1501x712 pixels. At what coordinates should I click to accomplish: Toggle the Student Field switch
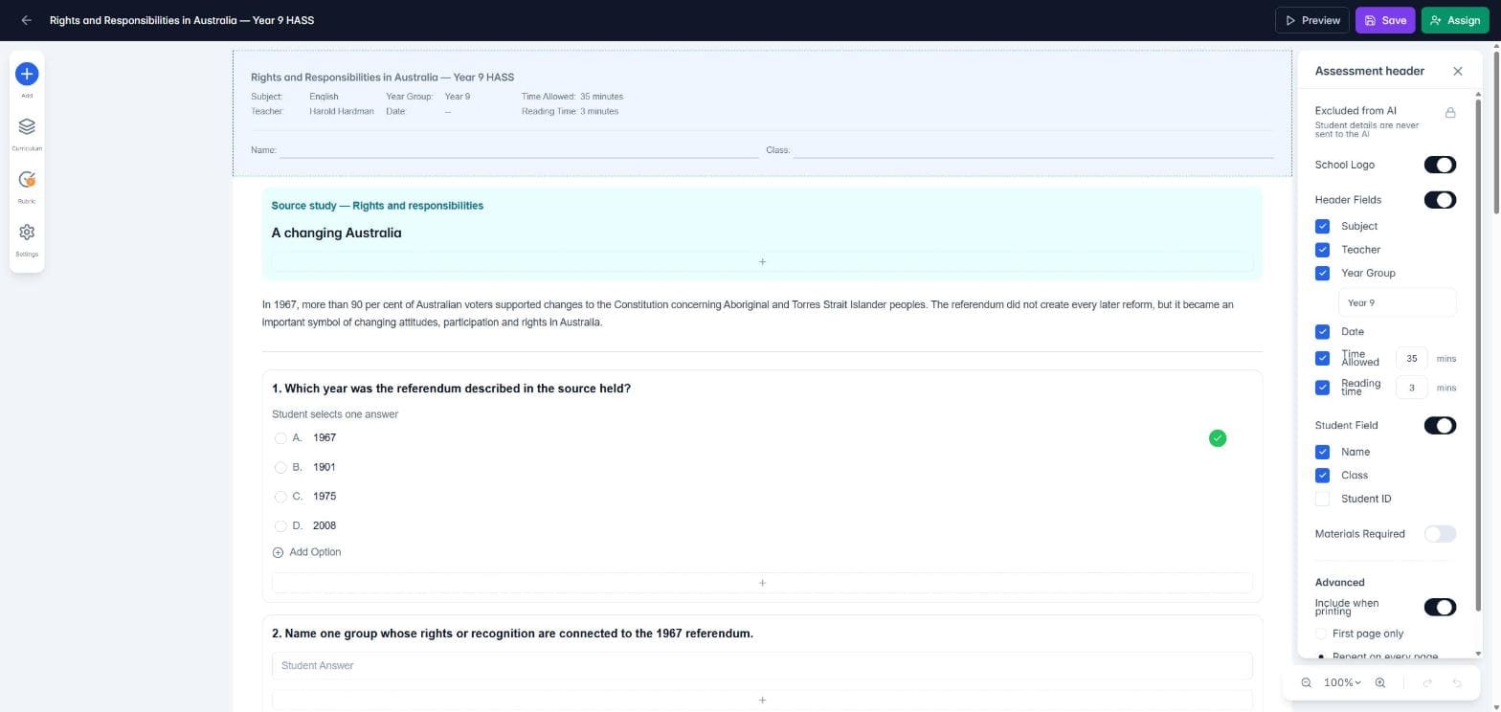tap(1440, 426)
